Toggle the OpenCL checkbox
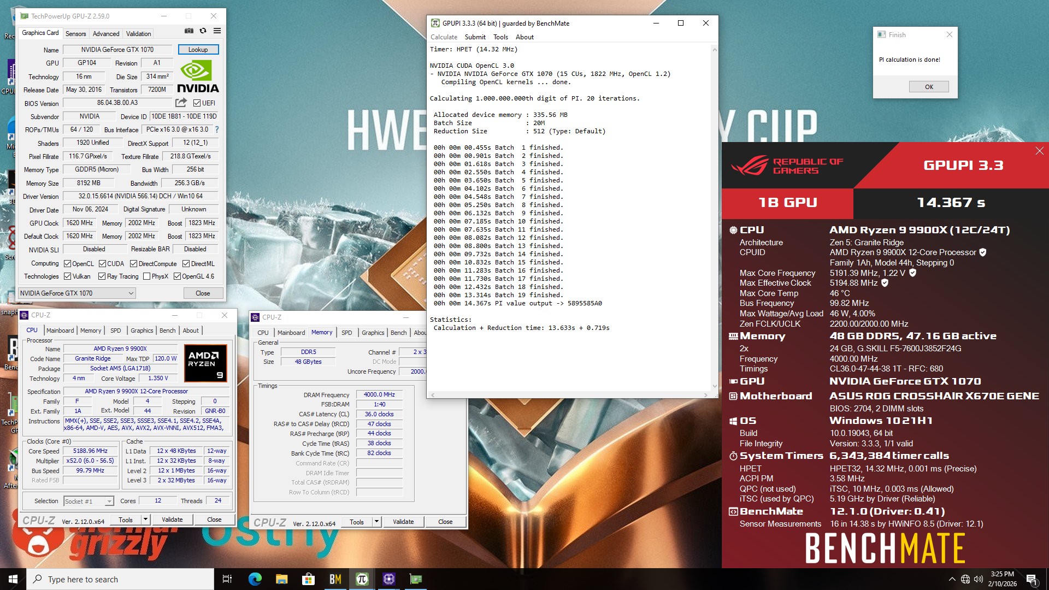 coord(67,263)
